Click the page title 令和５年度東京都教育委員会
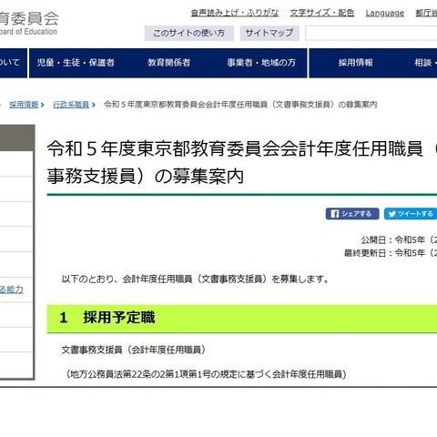Screen dimensions: 437x437 (242, 162)
